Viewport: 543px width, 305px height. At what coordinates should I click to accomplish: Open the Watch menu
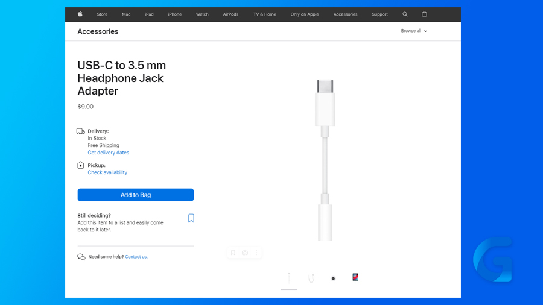(202, 14)
